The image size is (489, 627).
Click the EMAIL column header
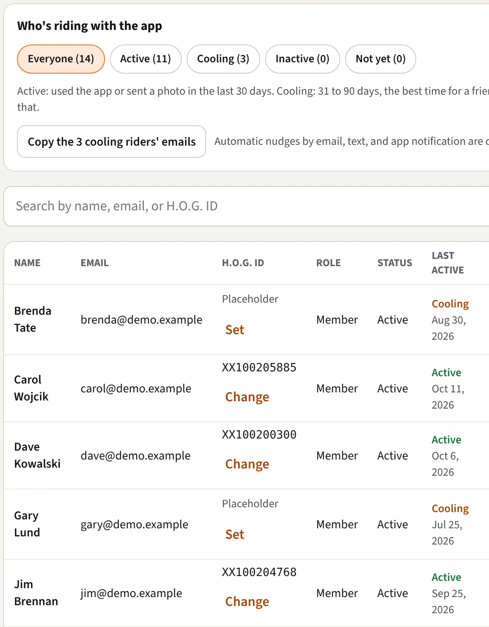point(95,263)
